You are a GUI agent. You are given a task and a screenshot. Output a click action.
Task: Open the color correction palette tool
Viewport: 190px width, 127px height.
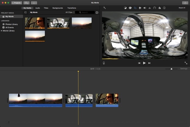130,8
